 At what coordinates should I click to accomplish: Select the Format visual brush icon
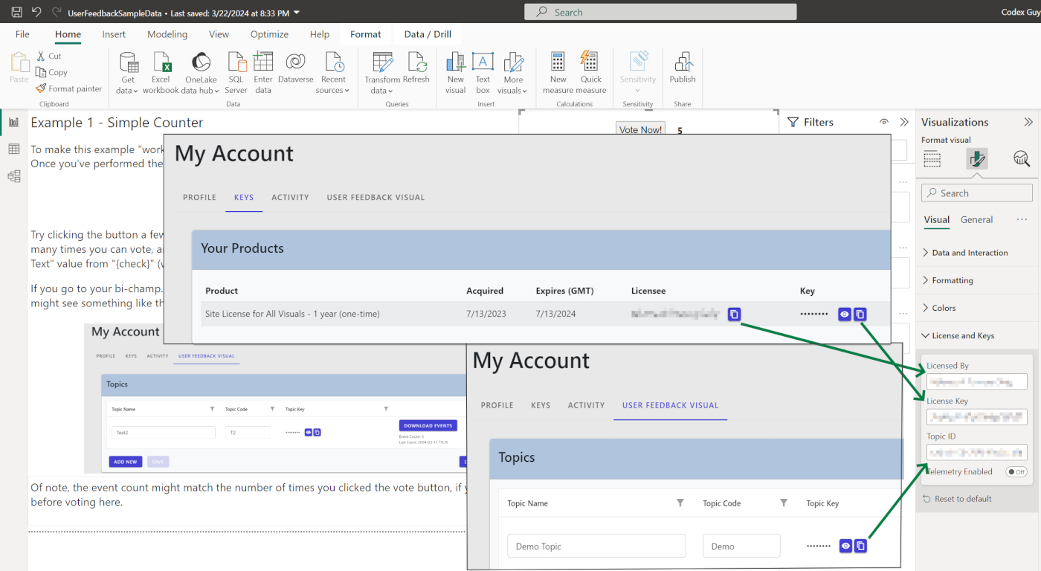(x=977, y=158)
